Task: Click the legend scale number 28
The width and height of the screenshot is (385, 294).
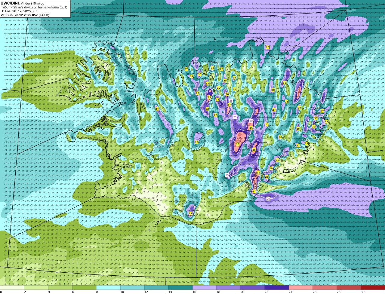Action: tap(338, 292)
